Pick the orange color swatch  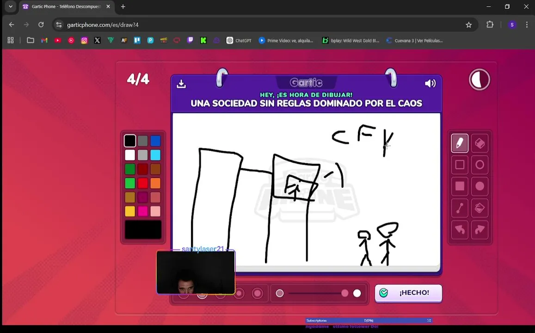pos(155,183)
